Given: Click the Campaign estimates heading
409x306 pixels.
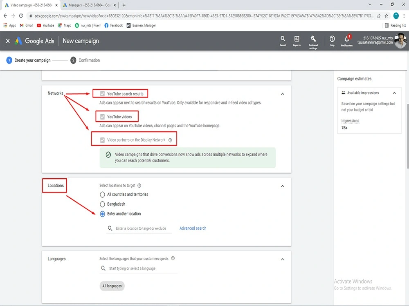Looking at the screenshot, I should pos(354,79).
